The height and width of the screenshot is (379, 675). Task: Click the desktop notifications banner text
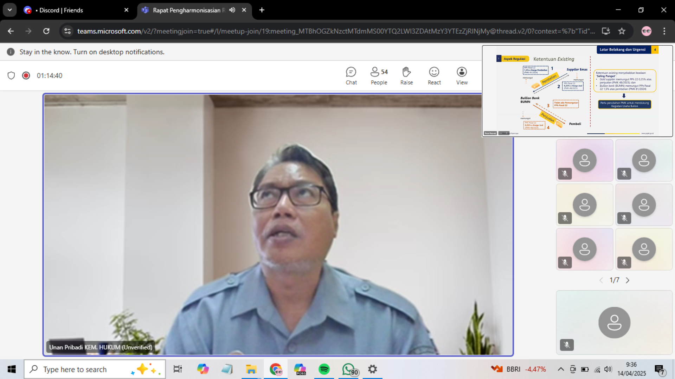click(92, 52)
